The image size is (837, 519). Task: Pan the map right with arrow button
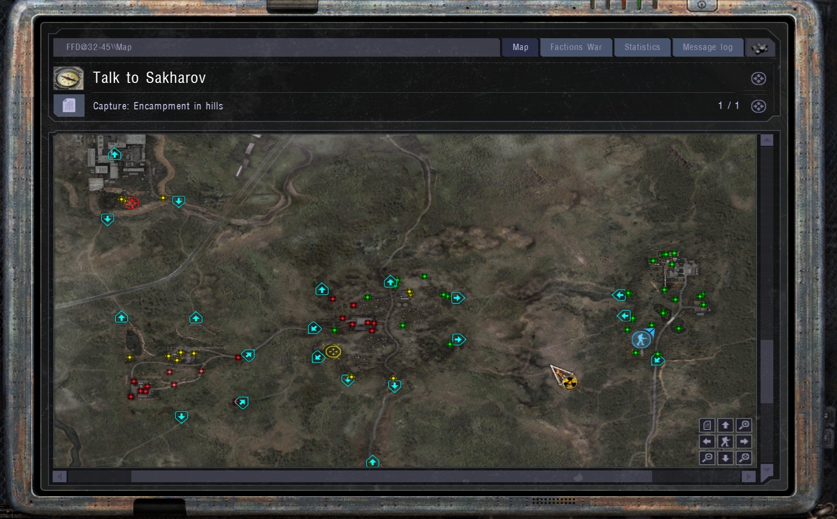744,441
